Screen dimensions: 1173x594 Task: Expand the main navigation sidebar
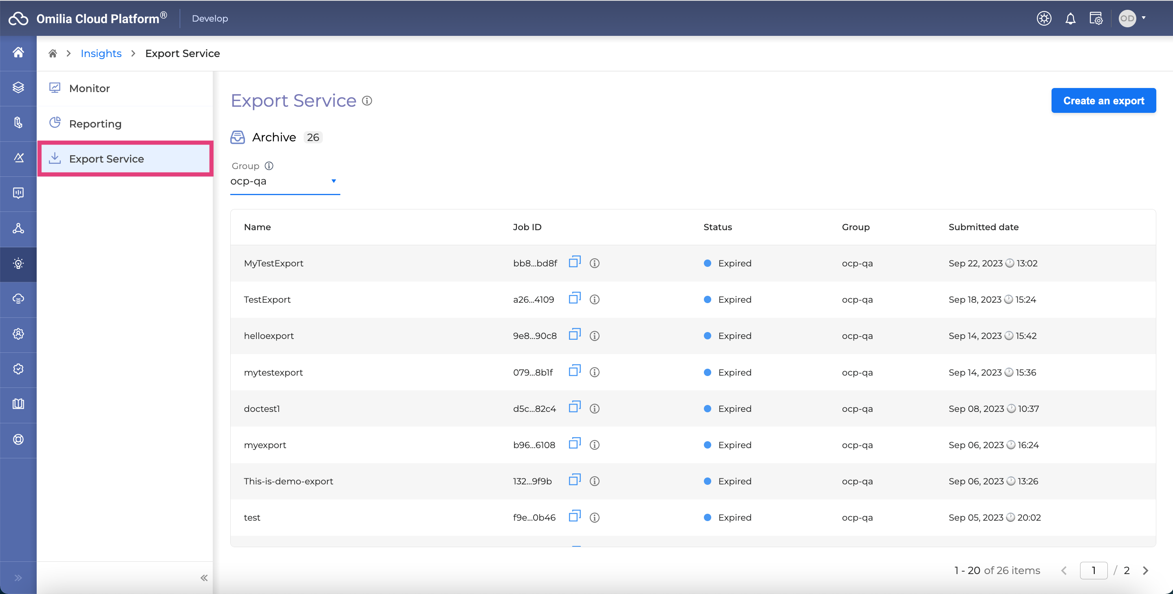[x=18, y=578]
